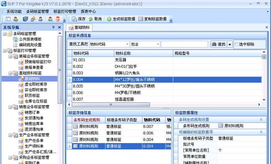Open the 系统功能 menu
The height and width of the screenshot is (164, 271).
coord(14,12)
